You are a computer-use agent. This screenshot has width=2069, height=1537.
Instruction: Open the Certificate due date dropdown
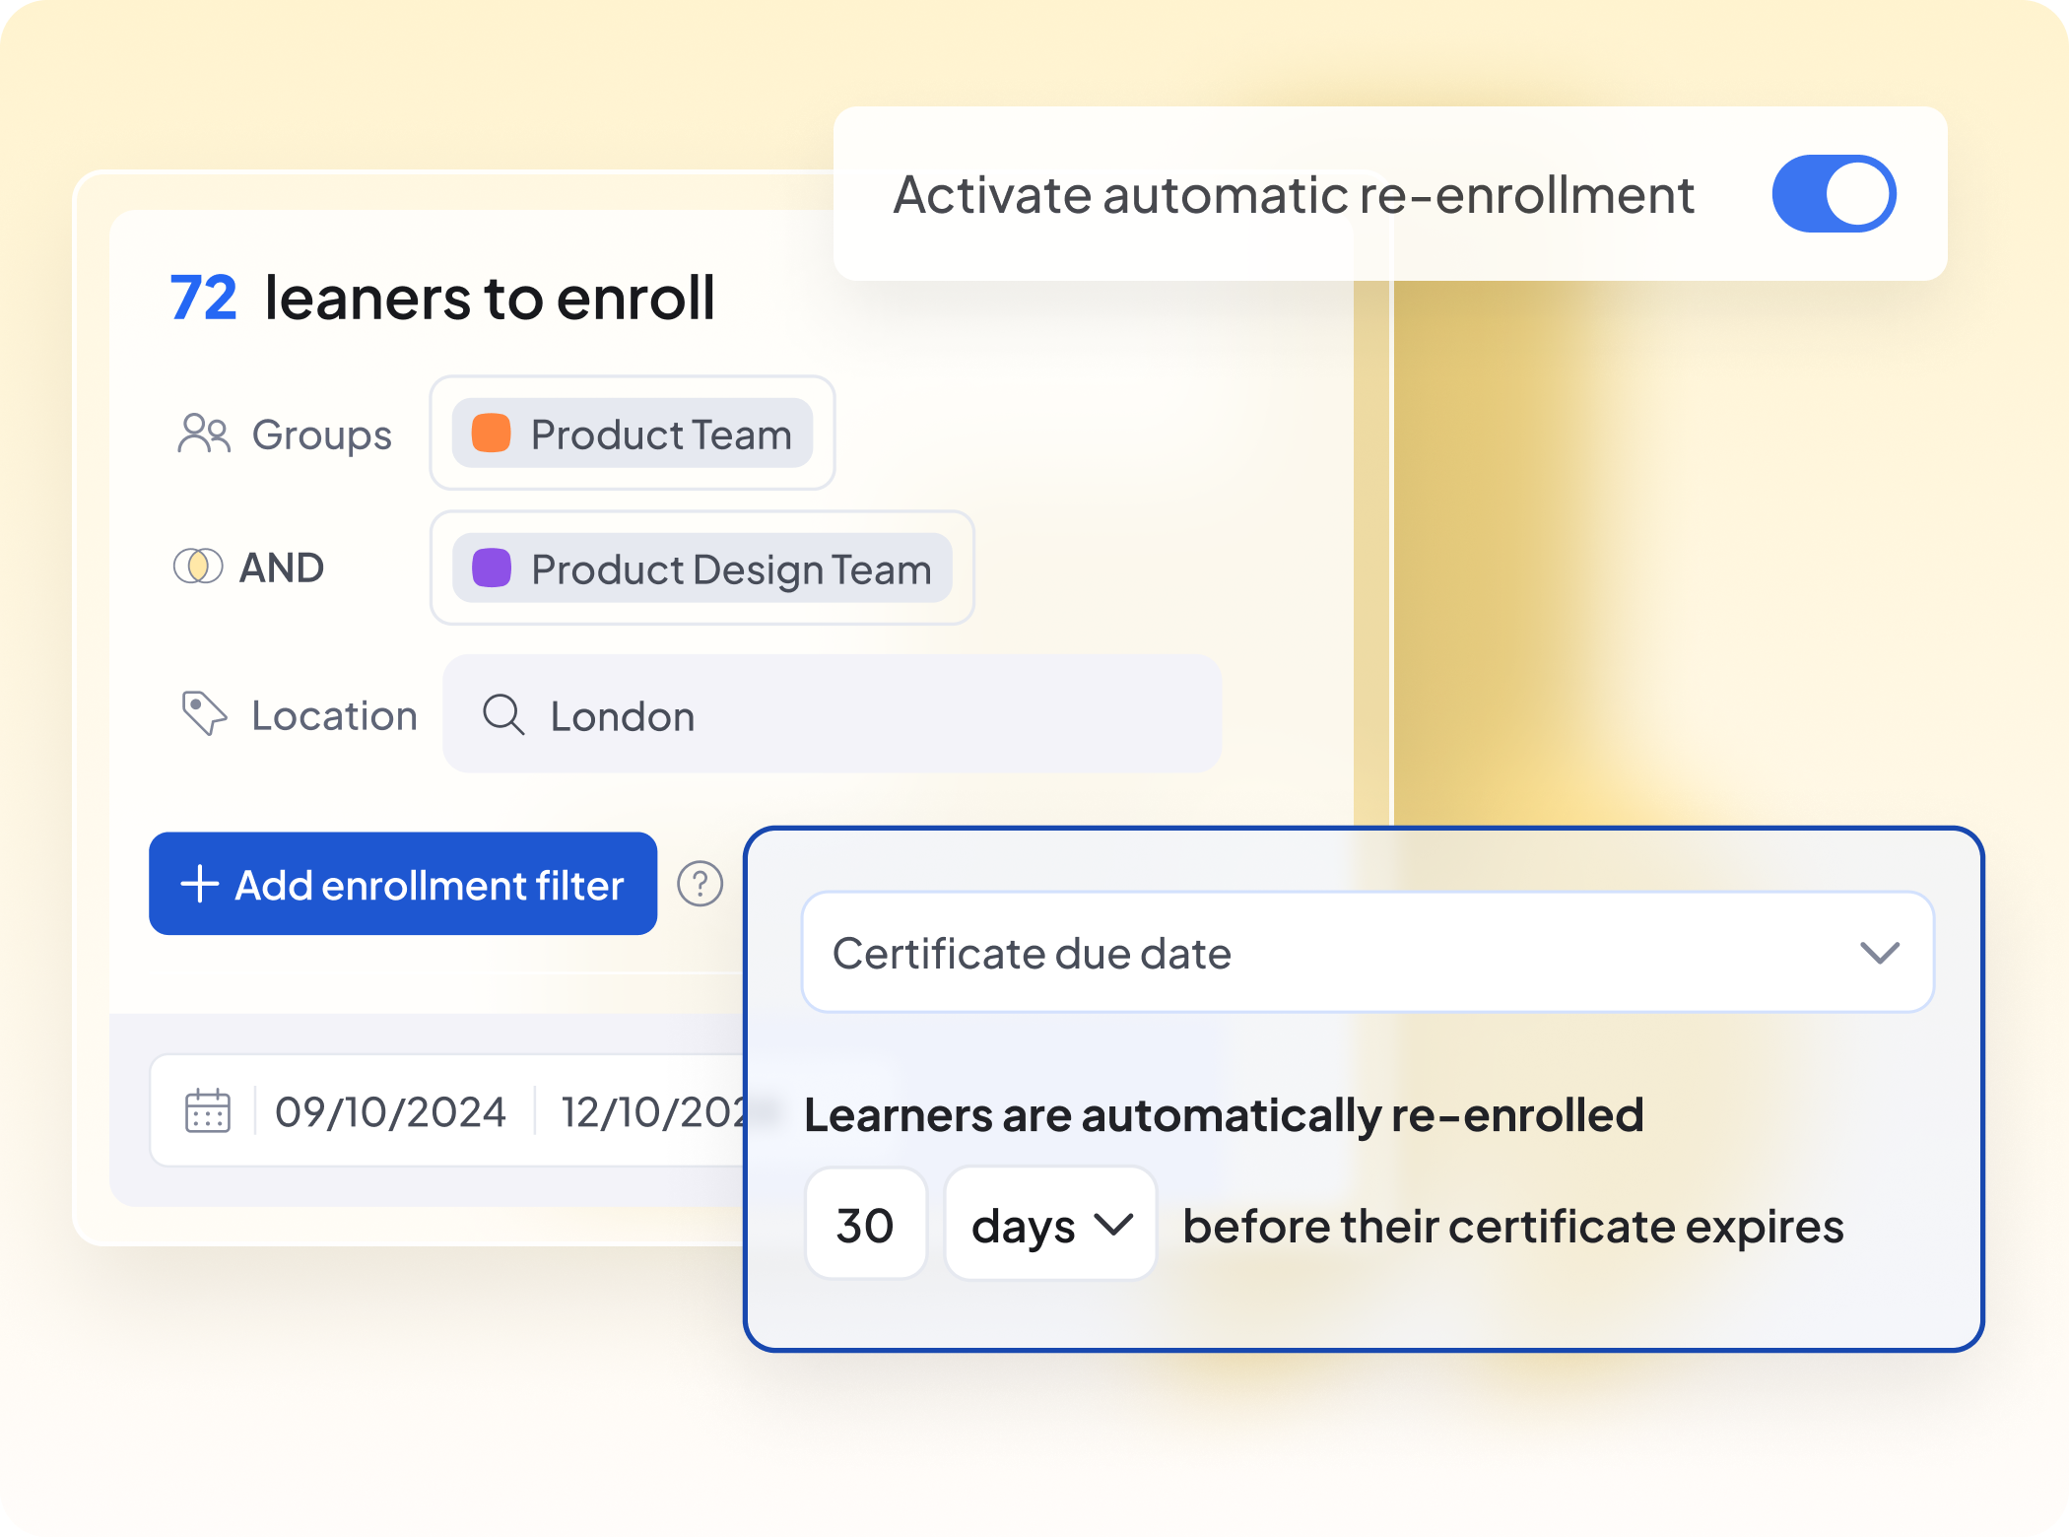point(1369,952)
